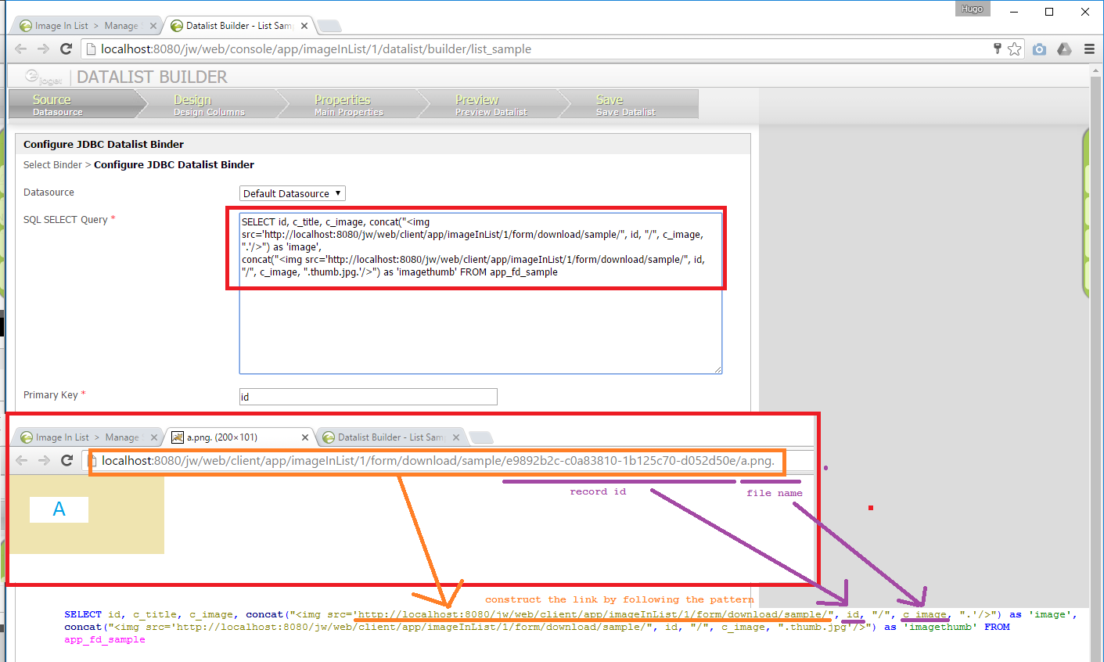Image resolution: width=1104 pixels, height=662 pixels.
Task: Click the back arrow in the top browser toolbar
Action: point(21,49)
